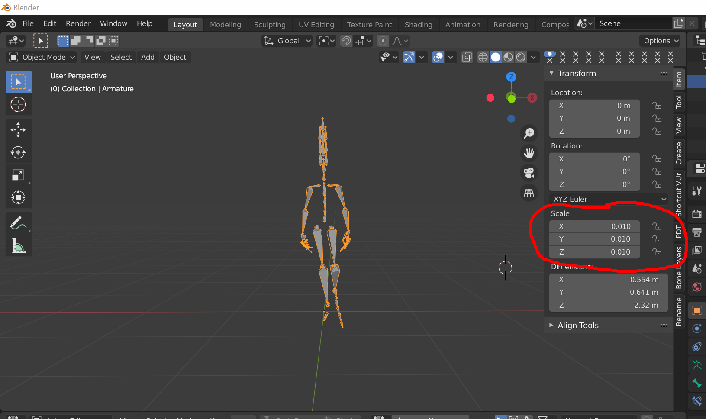The width and height of the screenshot is (706, 419).
Task: Switch to the Animation workspace tab
Action: (x=463, y=24)
